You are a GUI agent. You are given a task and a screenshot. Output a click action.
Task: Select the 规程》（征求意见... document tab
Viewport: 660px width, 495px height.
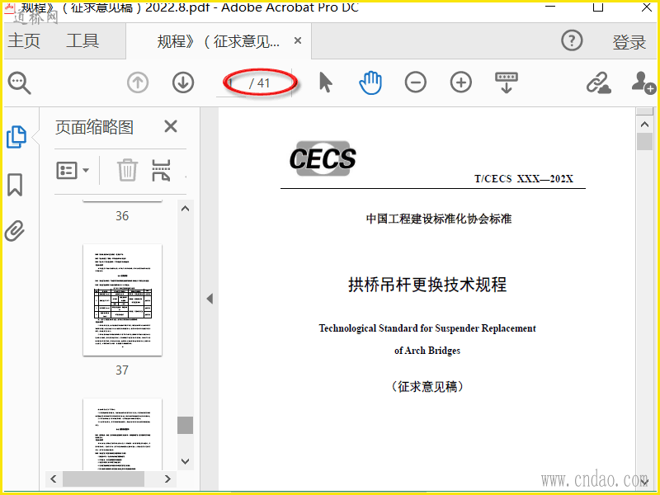tap(218, 41)
